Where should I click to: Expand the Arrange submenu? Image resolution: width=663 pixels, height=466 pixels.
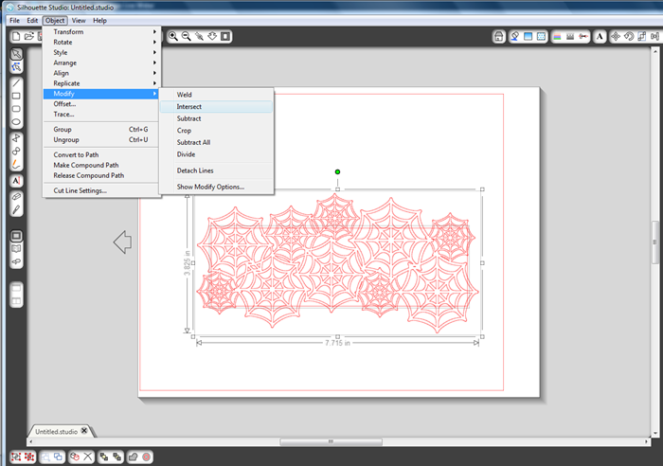pyautogui.click(x=100, y=63)
